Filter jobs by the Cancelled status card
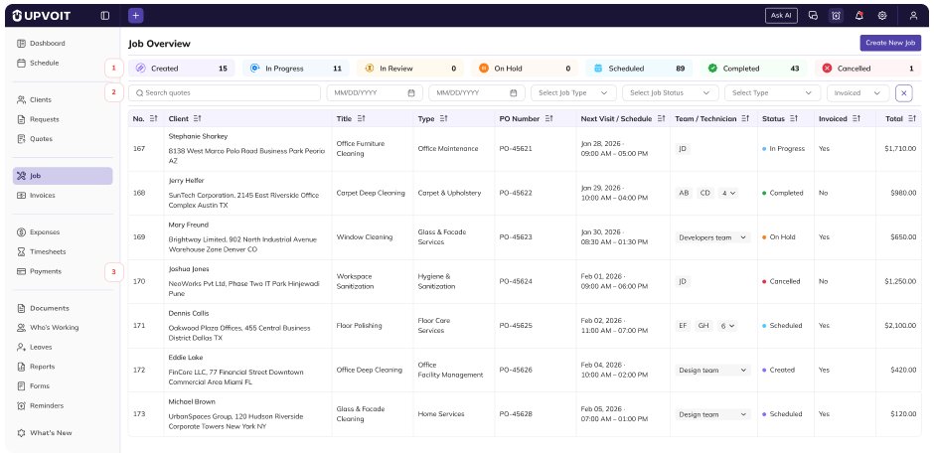Viewport: 934px width, 457px height. point(867,69)
